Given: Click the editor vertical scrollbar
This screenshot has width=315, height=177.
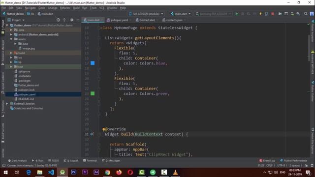Looking at the screenshot, I should (x=309, y=48).
